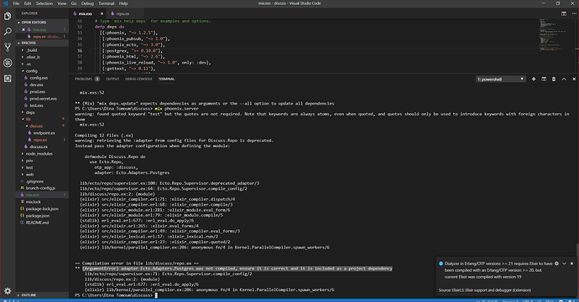The width and height of the screenshot is (579, 302).
Task: Open the Search view icon
Action: coord(8,32)
